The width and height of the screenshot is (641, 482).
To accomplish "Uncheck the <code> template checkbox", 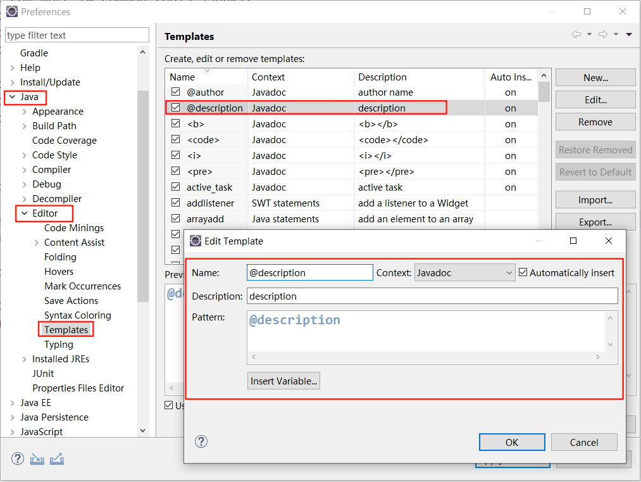I will [176, 139].
